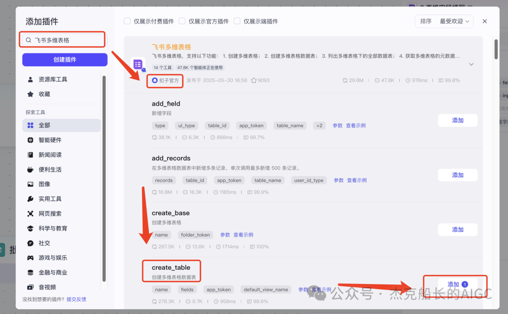
Task: Close the 添加插件 dialog
Action: pos(484,21)
